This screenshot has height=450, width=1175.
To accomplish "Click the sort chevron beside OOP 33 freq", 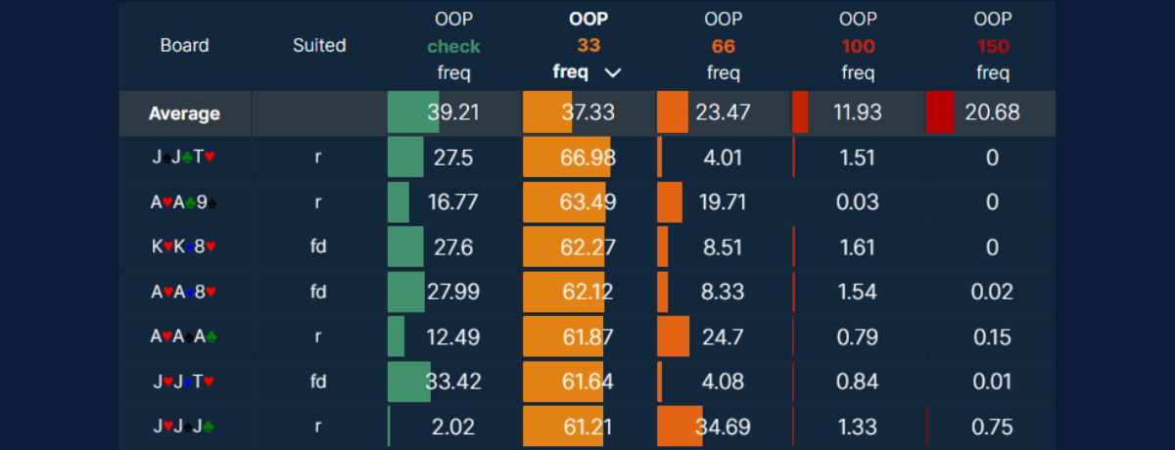I will [613, 72].
